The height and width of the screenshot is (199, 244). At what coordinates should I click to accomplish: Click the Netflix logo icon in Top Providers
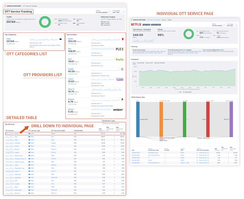(x=123, y=39)
